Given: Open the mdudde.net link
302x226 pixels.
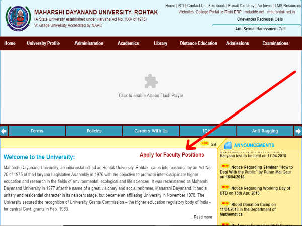Looking at the screenshot, I should point(254,12).
